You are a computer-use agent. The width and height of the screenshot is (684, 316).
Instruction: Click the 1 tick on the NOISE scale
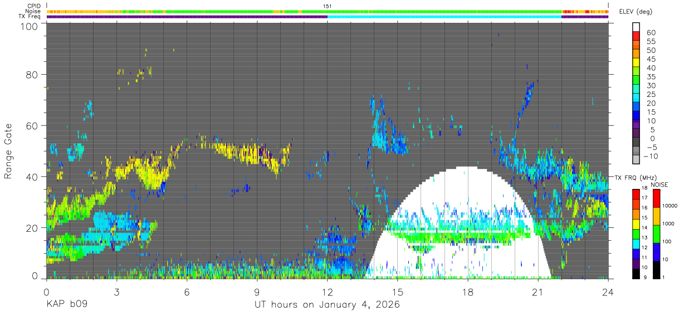(x=663, y=277)
